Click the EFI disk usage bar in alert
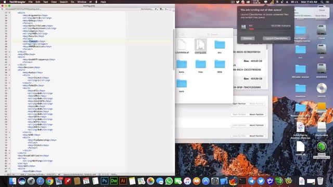The image size is (333, 187). pos(270,29)
